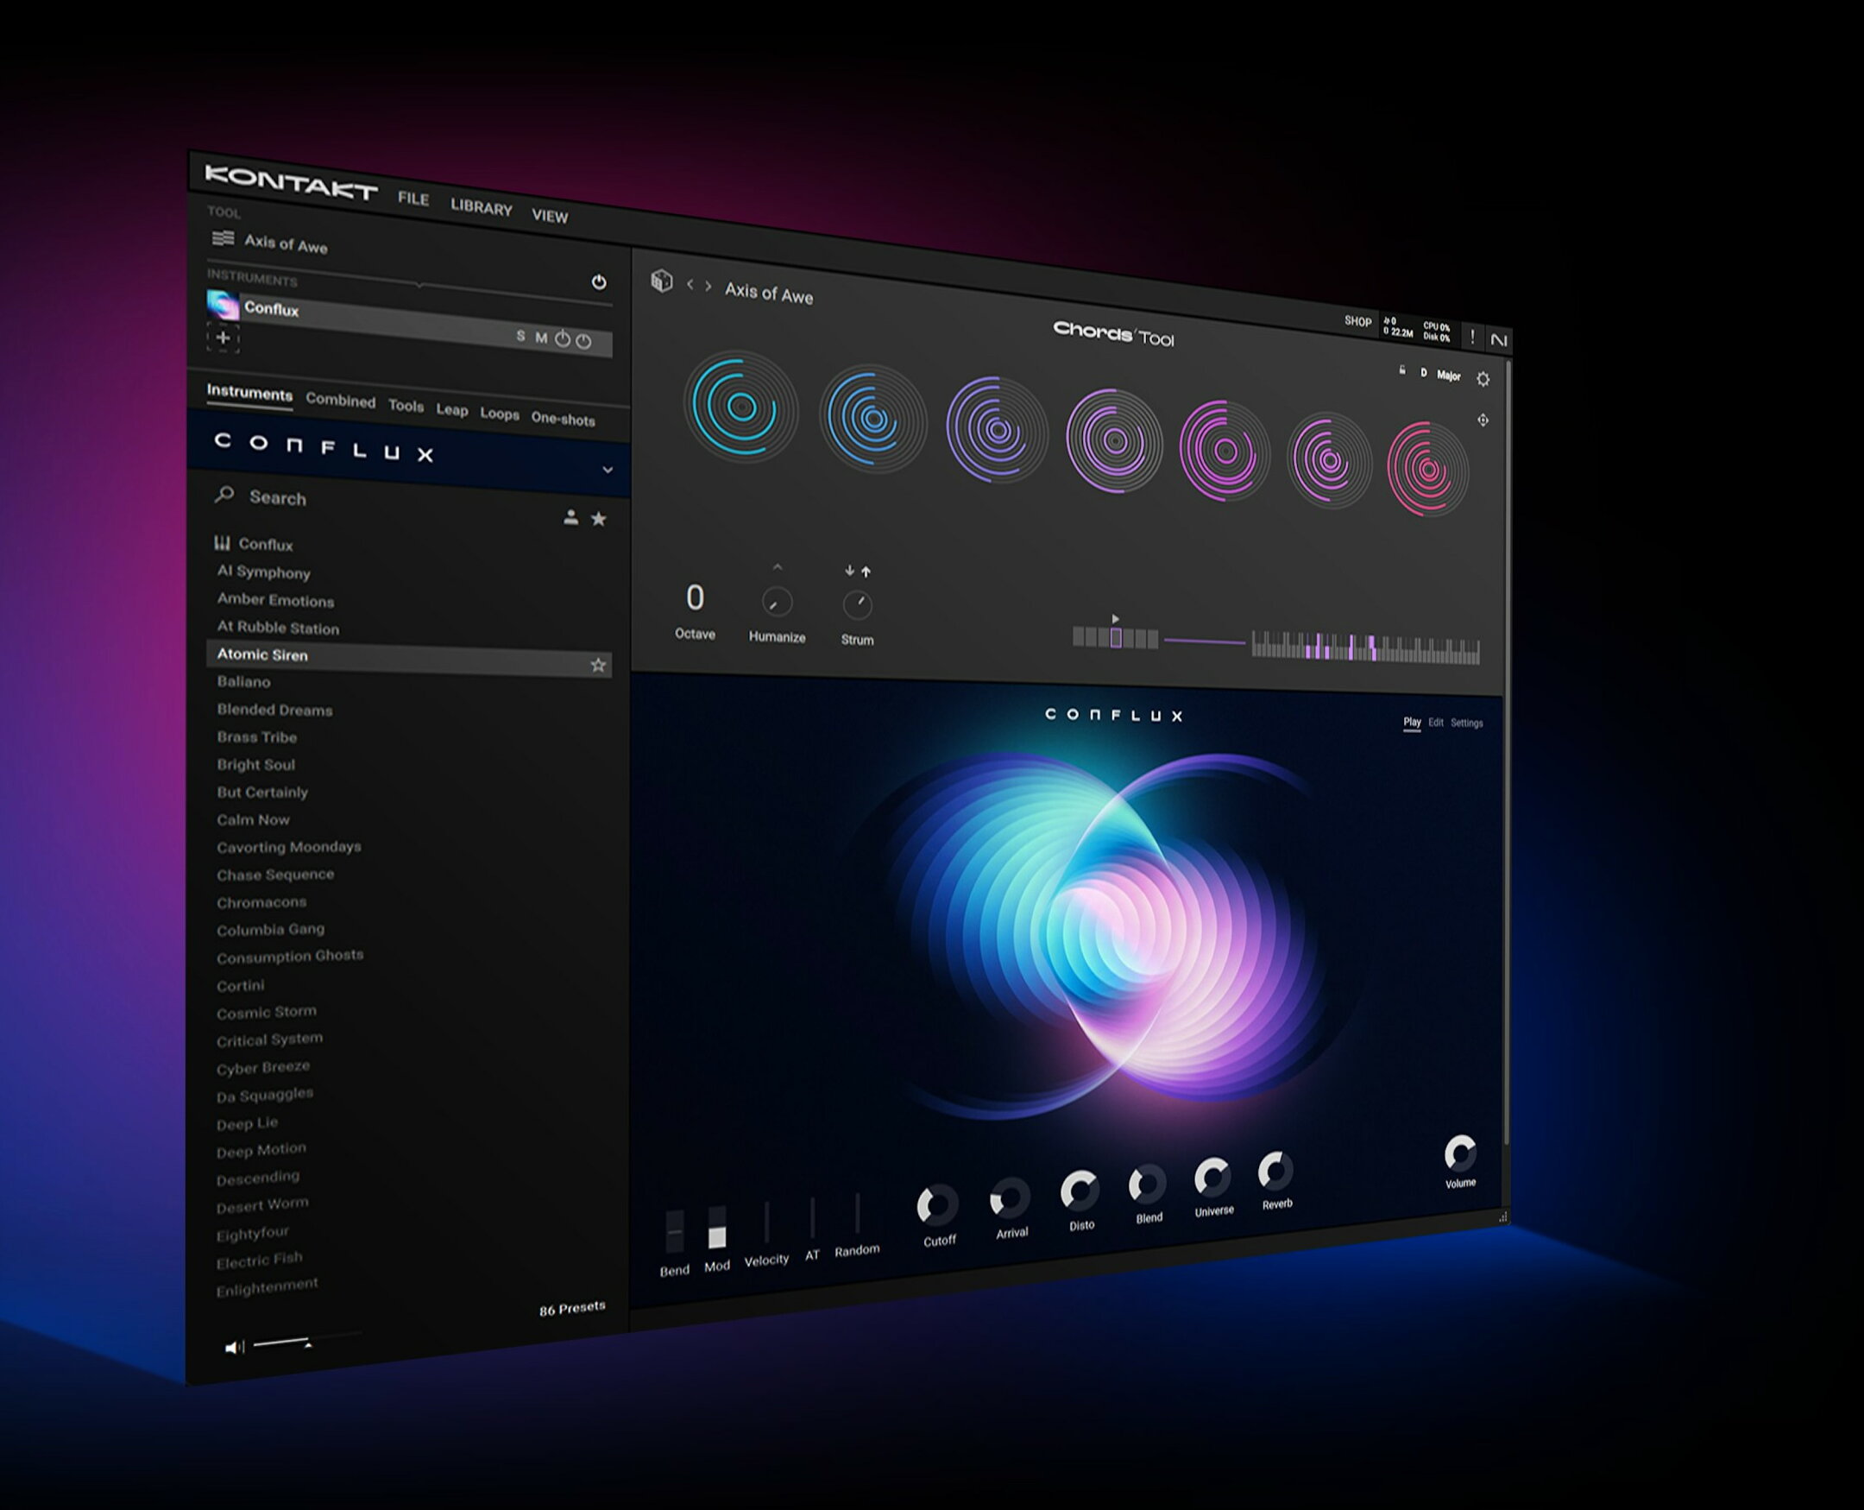The width and height of the screenshot is (1864, 1510).
Task: Click the mini keyboard display
Action: click(1365, 649)
